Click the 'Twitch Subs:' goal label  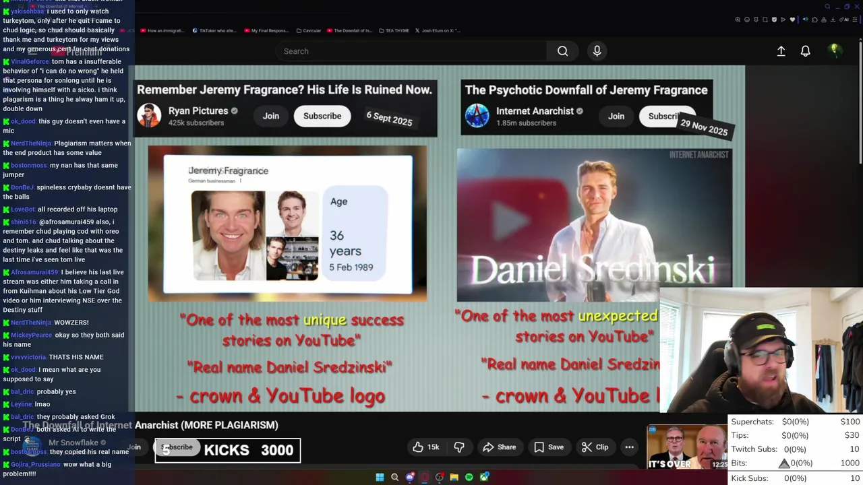point(754,449)
